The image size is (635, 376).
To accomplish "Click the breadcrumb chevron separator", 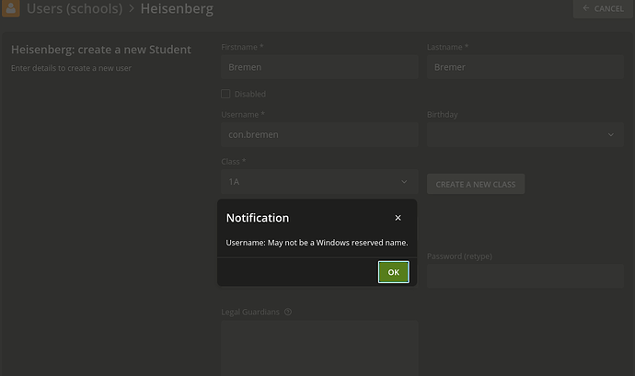I will click(x=132, y=8).
